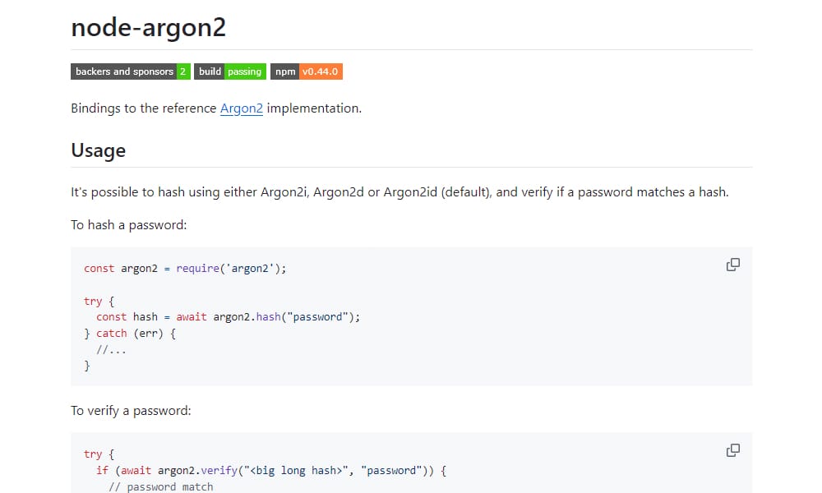The height and width of the screenshot is (493, 822).
Task: Click the copy icon on the verify code block
Action: click(732, 450)
